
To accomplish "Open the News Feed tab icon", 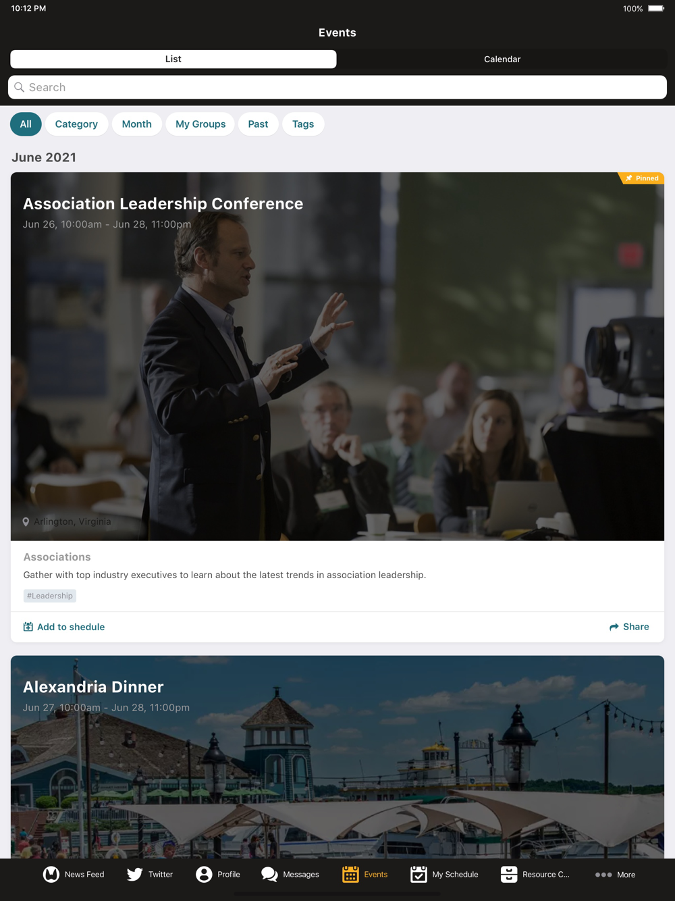I will (x=51, y=874).
